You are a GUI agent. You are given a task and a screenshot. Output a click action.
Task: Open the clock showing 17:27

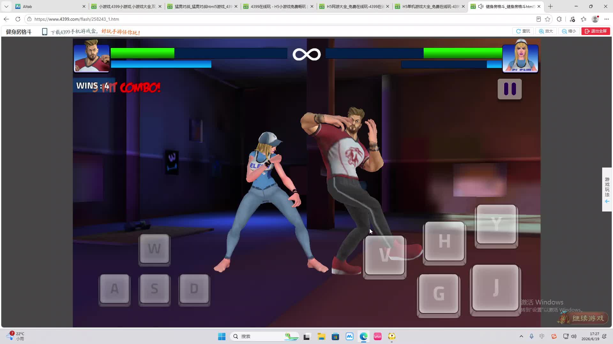click(590, 336)
